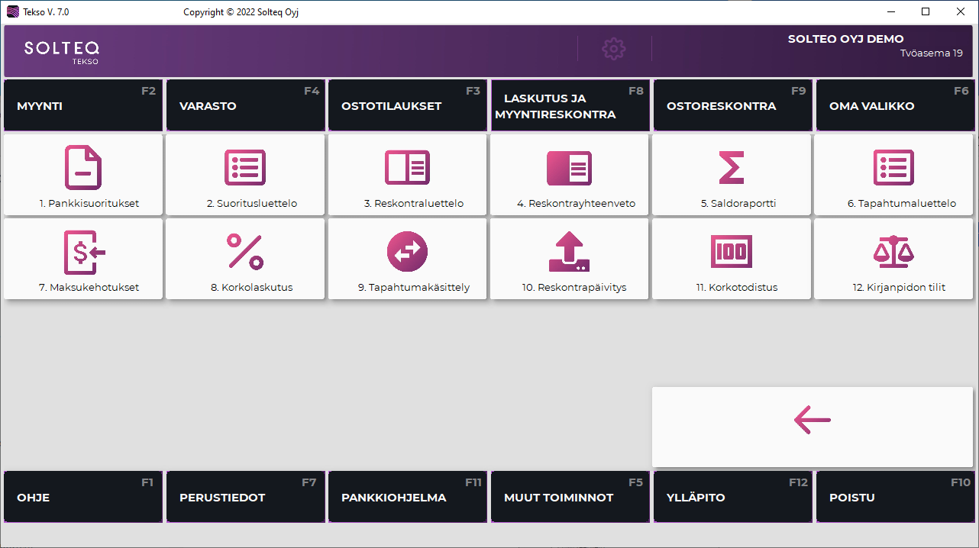Screen dimensions: 979x548
Task: Open the Reskontraluettelo icon
Action: click(x=407, y=167)
